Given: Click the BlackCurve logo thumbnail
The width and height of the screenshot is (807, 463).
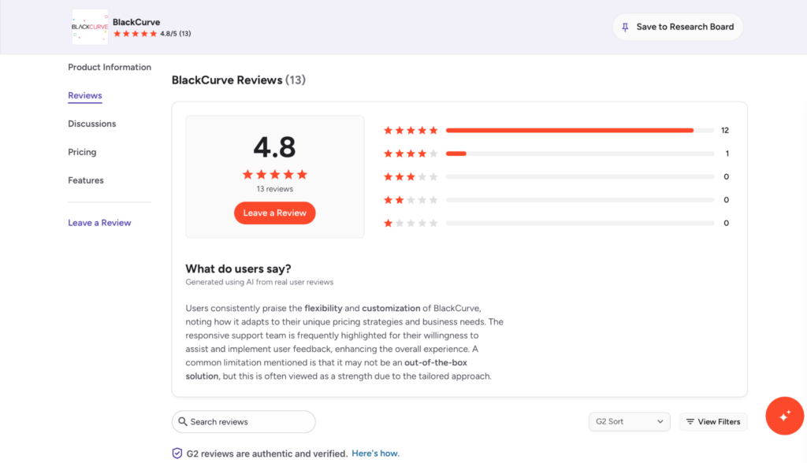Looking at the screenshot, I should pyautogui.click(x=90, y=27).
